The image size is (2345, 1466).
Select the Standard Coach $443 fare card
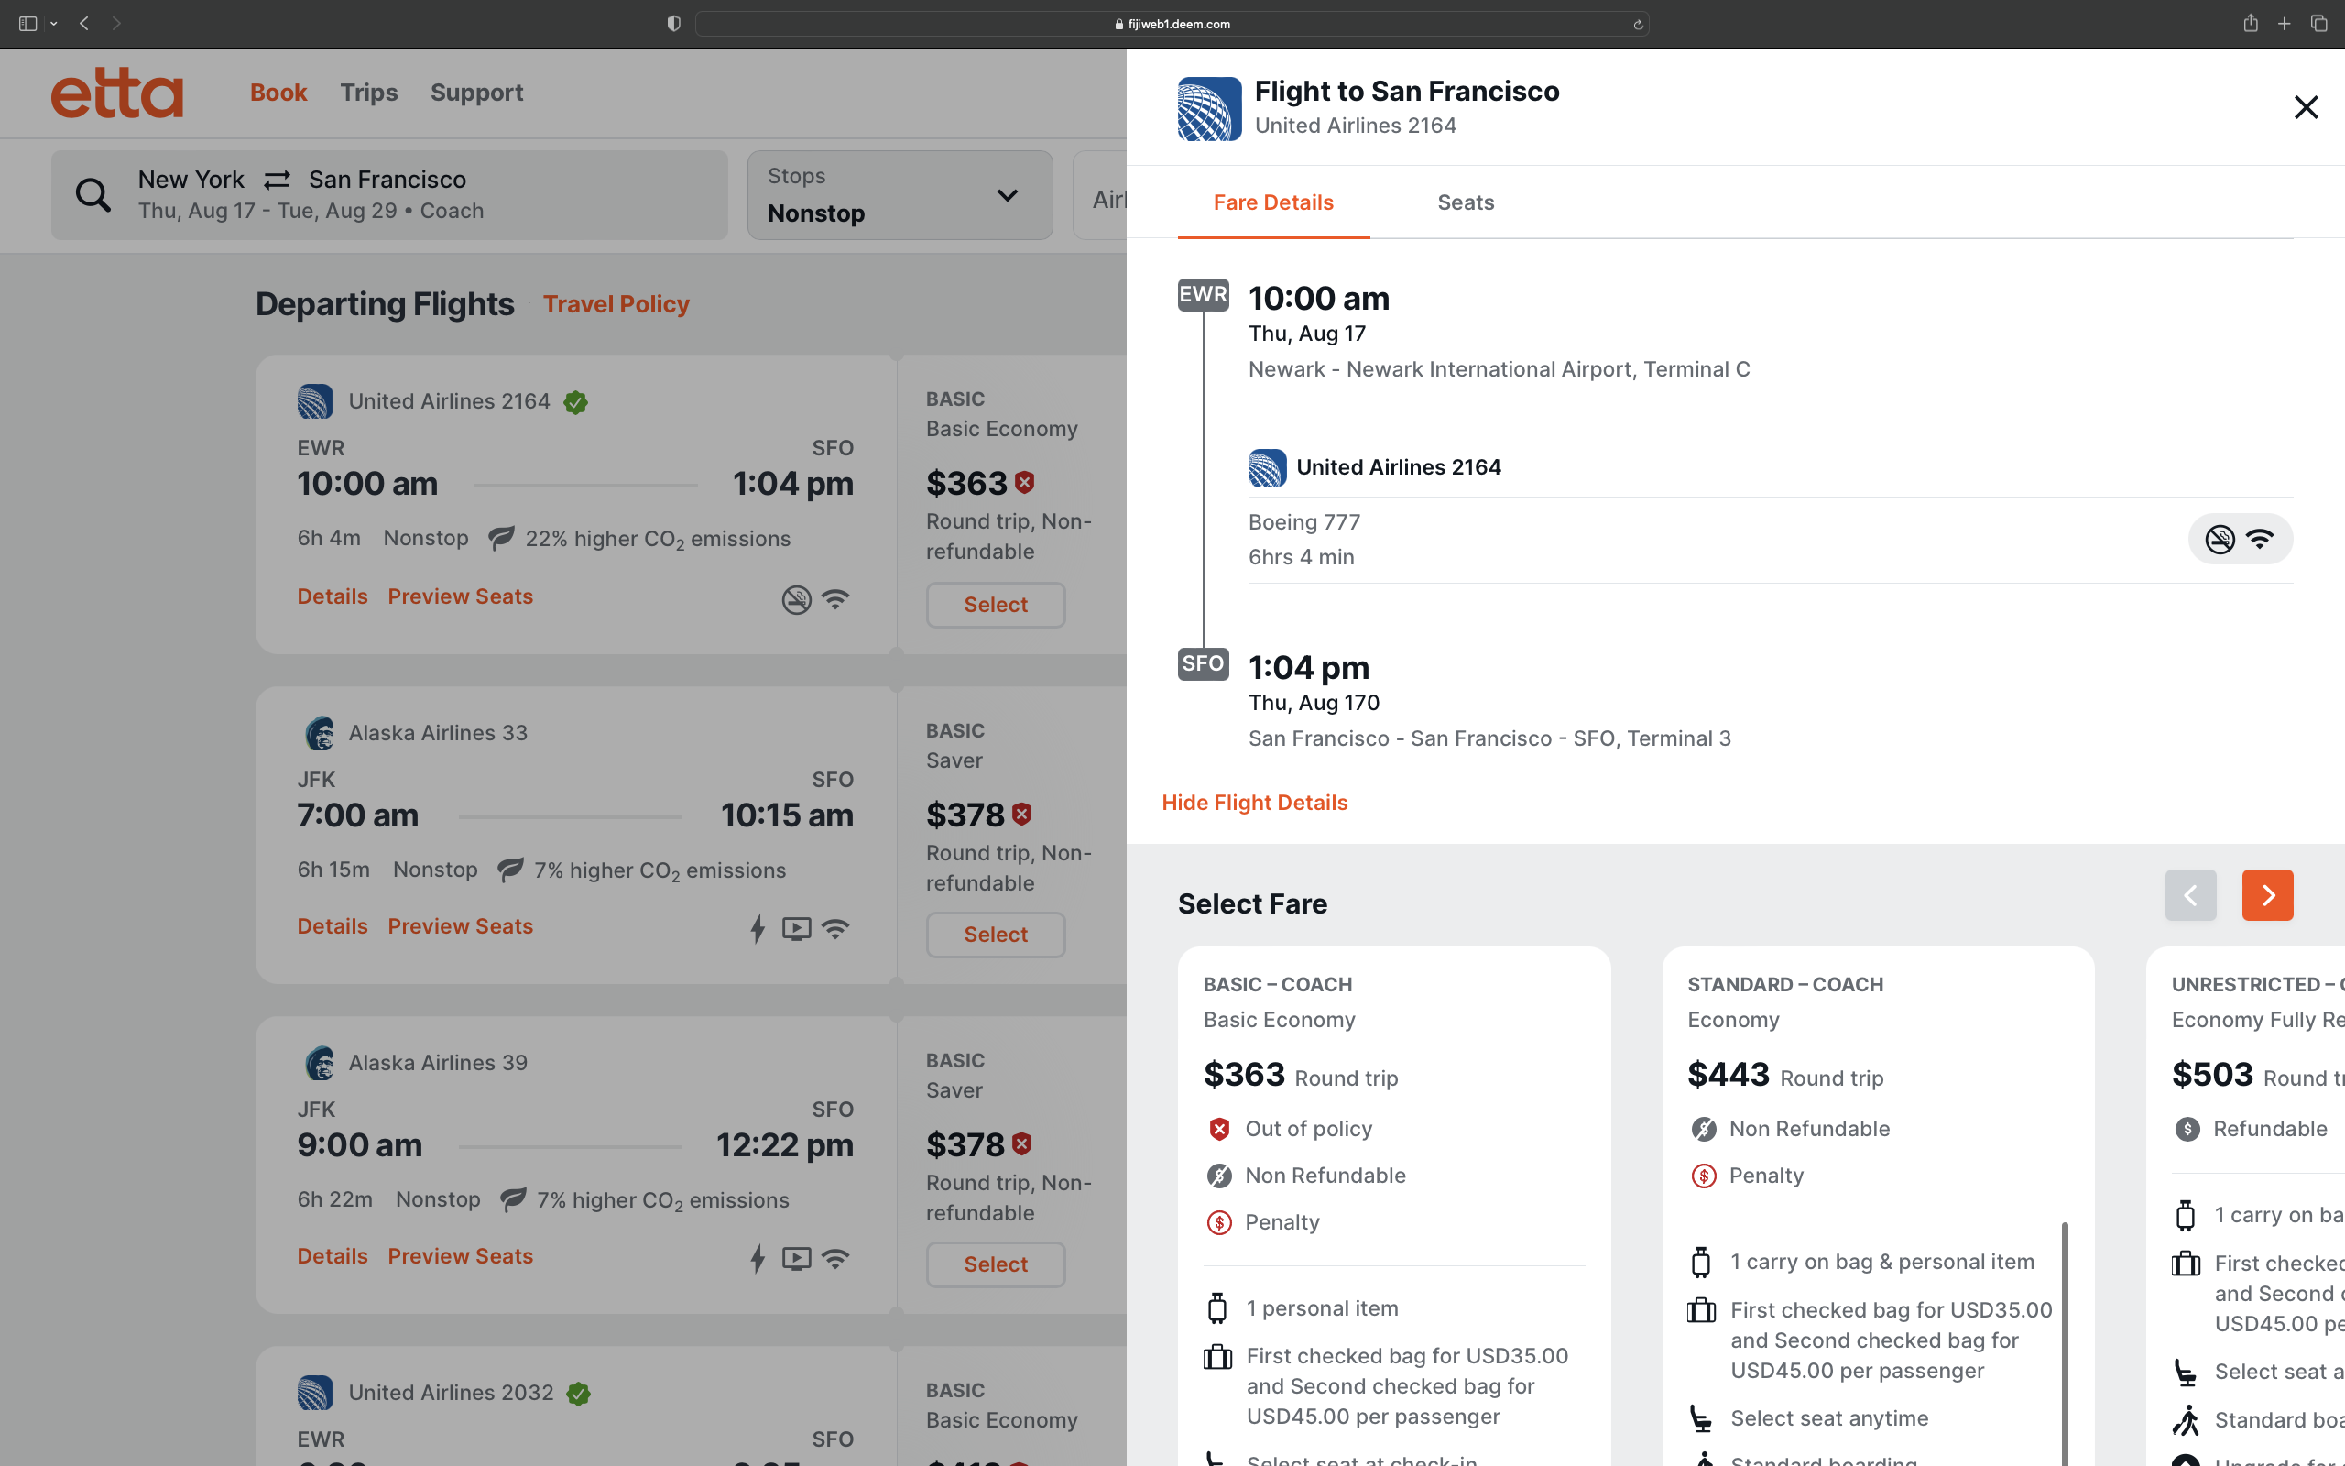point(1877,1206)
